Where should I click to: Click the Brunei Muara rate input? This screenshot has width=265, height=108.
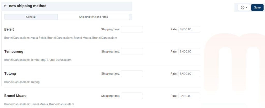click(189, 96)
